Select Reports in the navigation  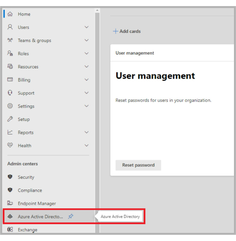(x=48, y=132)
